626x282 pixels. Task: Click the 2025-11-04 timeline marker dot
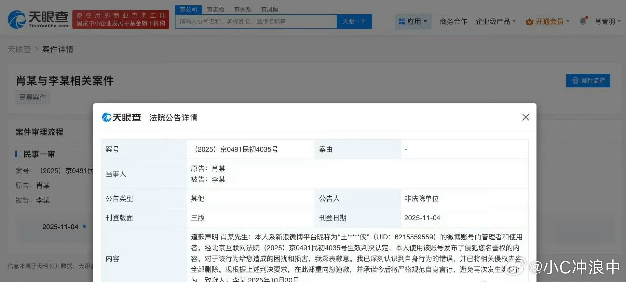coord(84,226)
